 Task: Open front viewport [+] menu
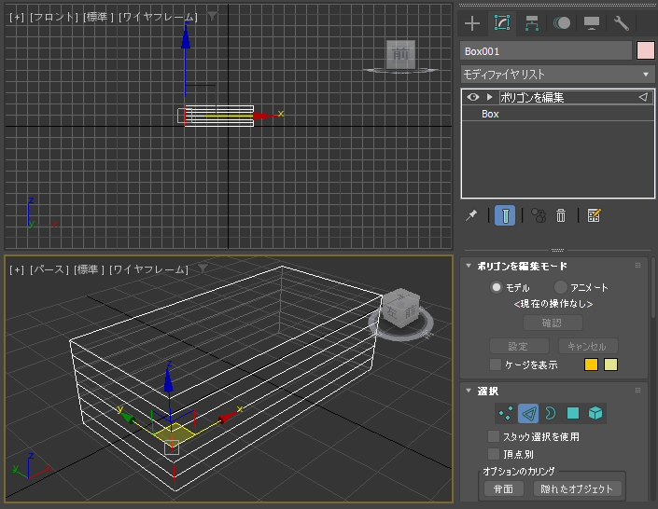pyautogui.click(x=17, y=17)
